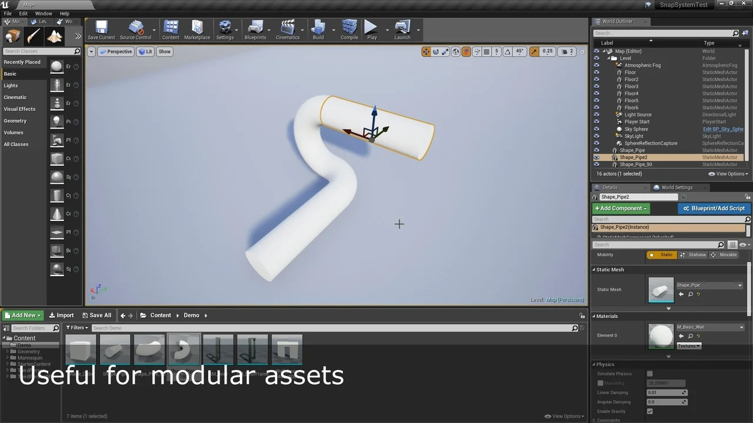Hide Shape_Pipe2 using its eye icon
The height and width of the screenshot is (423, 753).
597,157
